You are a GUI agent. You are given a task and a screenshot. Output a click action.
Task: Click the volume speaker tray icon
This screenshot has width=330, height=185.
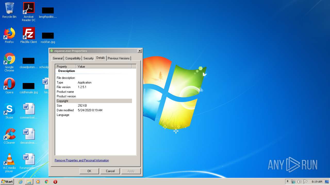(299, 182)
